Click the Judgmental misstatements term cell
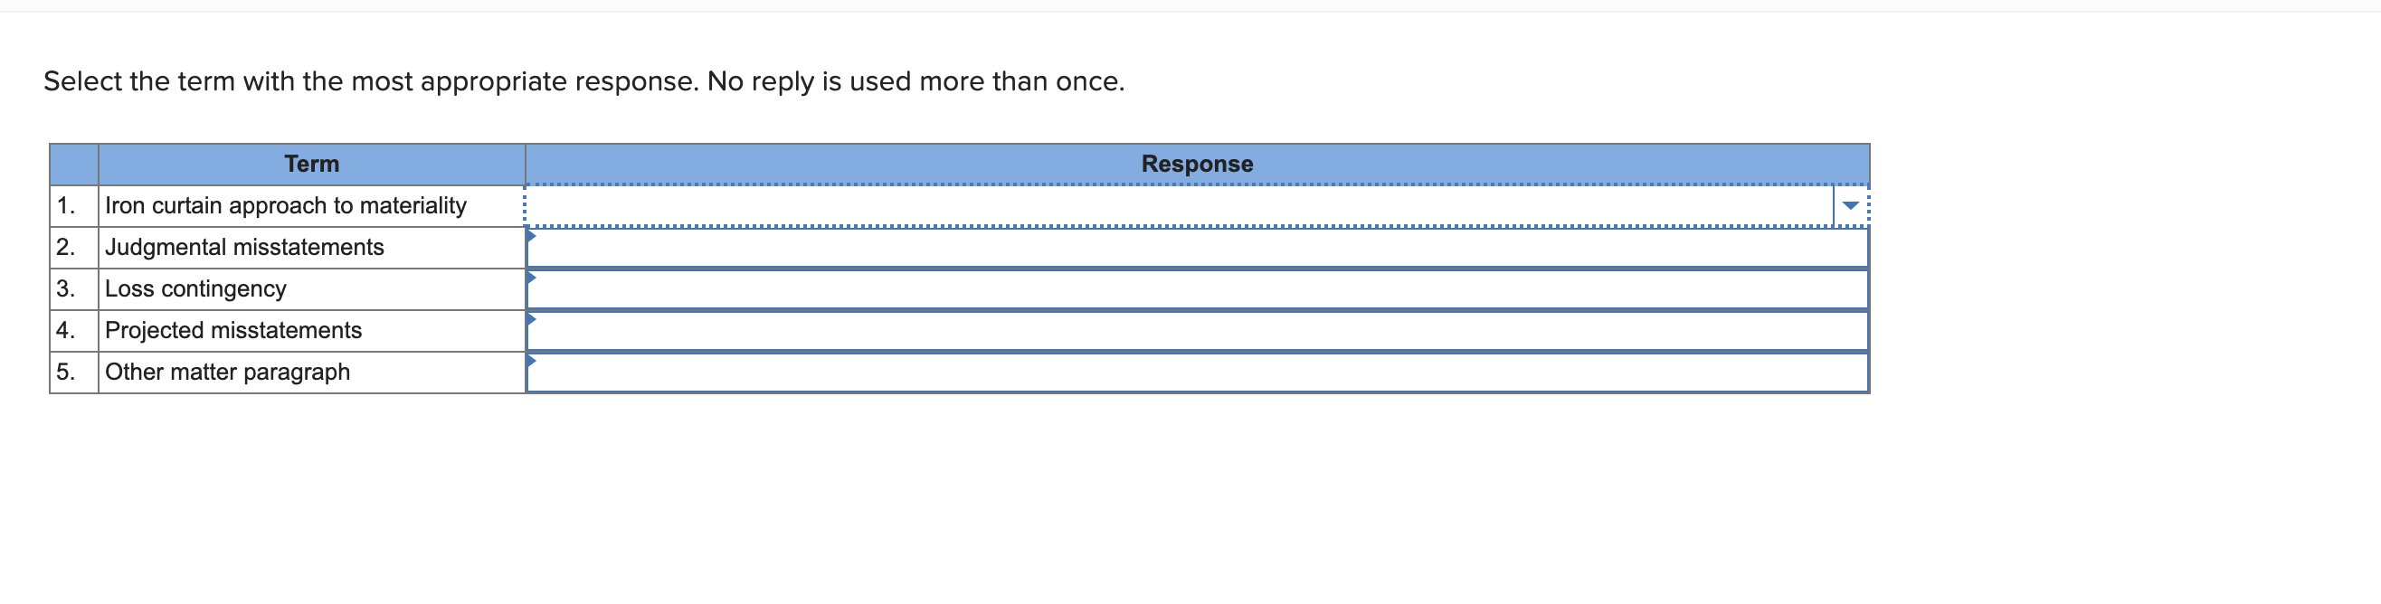 point(244,247)
